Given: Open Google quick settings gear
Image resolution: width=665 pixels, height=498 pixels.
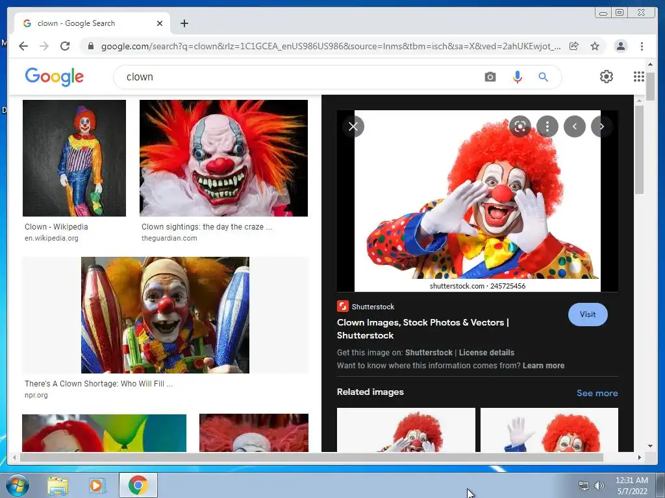Looking at the screenshot, I should click(607, 77).
